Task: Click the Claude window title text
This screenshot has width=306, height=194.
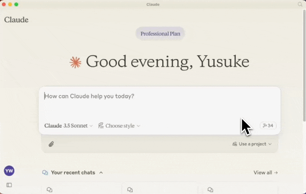Action: (x=153, y=4)
